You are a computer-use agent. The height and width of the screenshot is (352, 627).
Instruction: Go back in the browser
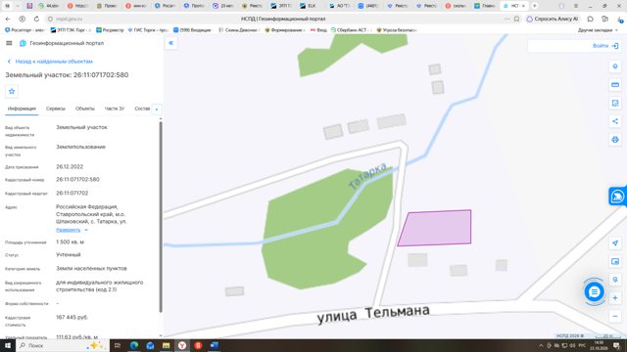(8, 19)
